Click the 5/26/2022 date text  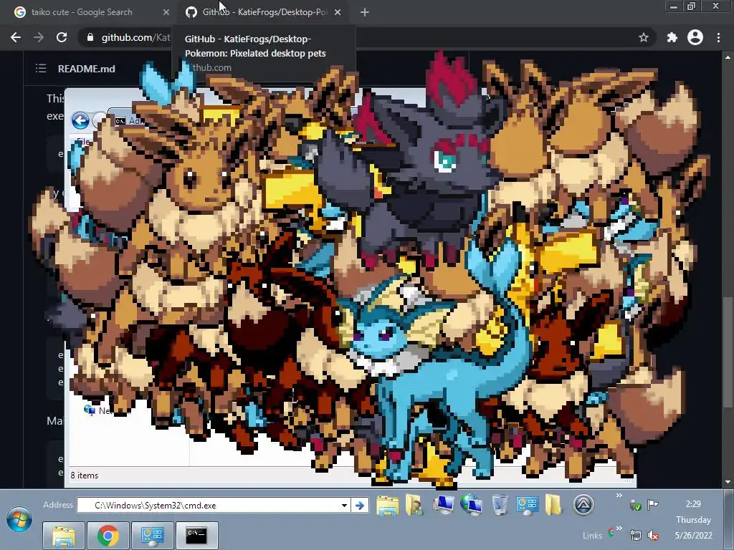[x=693, y=535]
